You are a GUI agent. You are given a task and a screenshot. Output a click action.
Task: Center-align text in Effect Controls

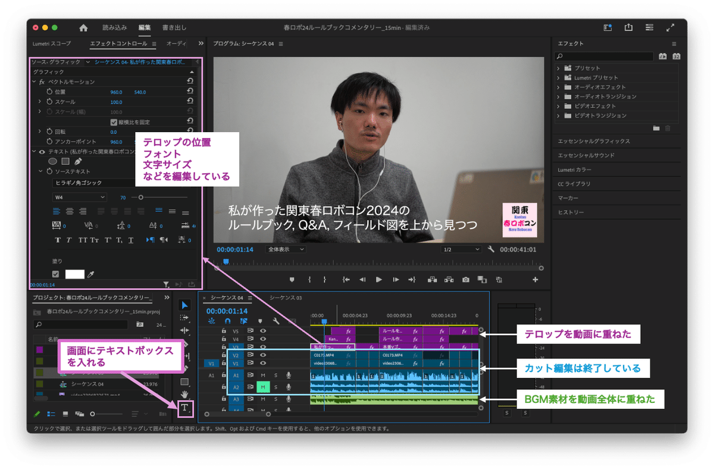[70, 211]
